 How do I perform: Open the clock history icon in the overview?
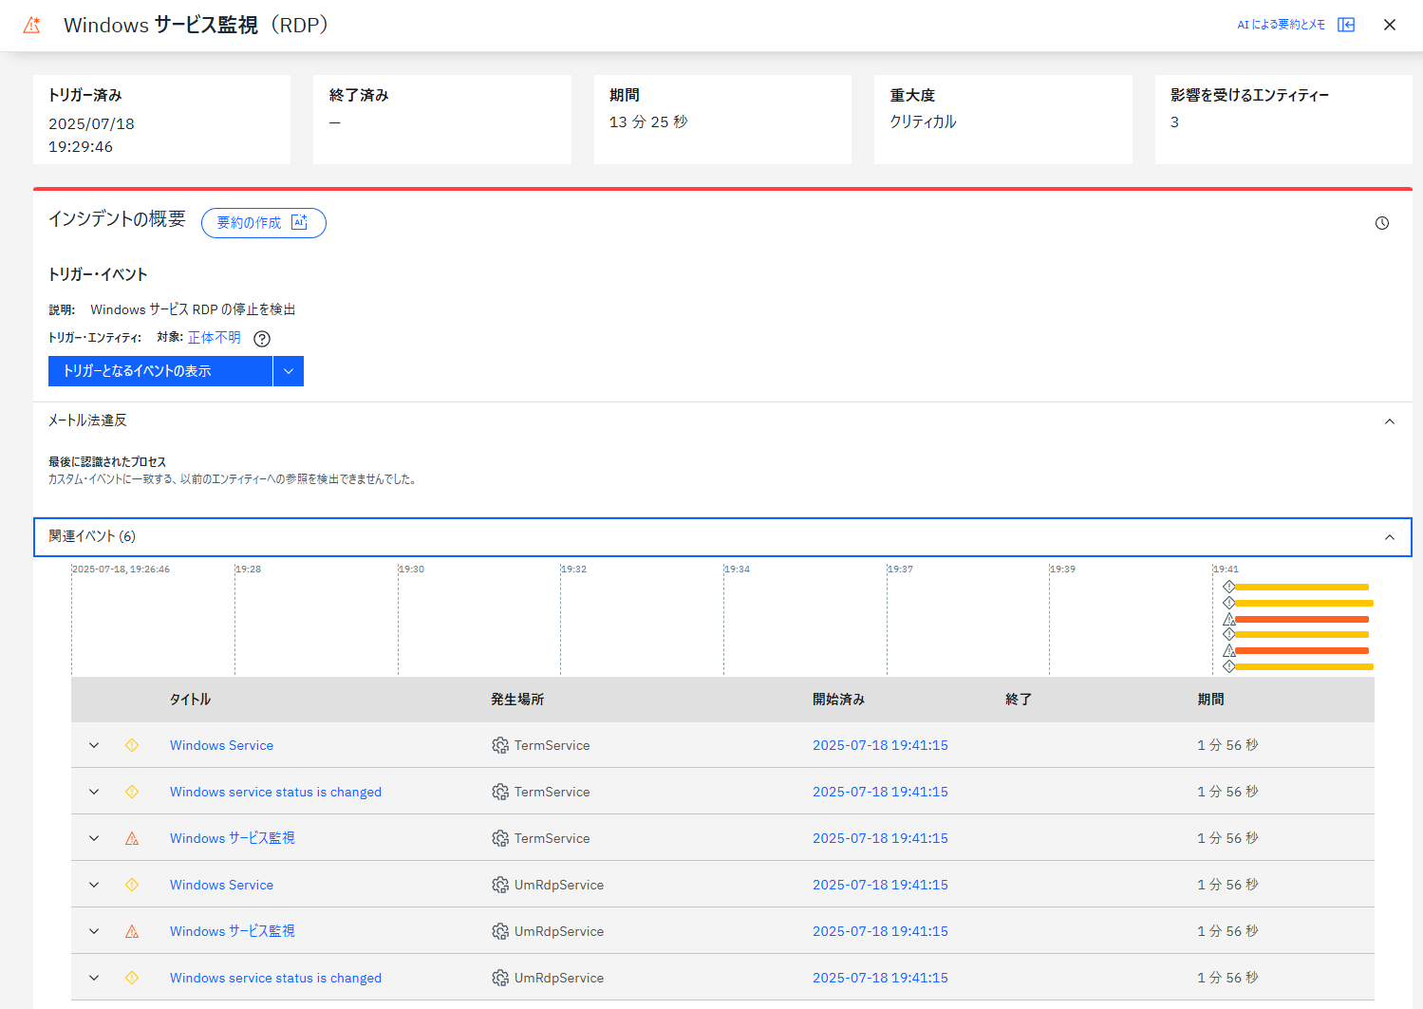pyautogui.click(x=1382, y=223)
